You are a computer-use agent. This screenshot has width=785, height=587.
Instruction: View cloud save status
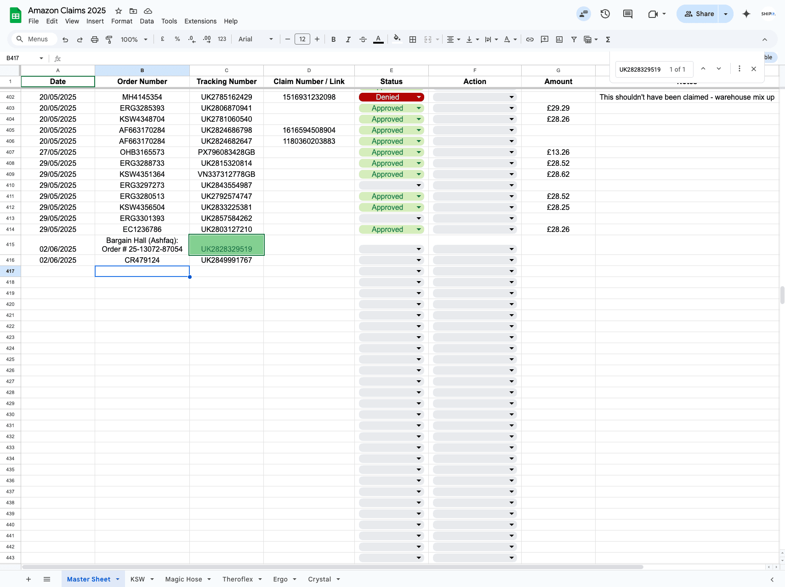[148, 11]
